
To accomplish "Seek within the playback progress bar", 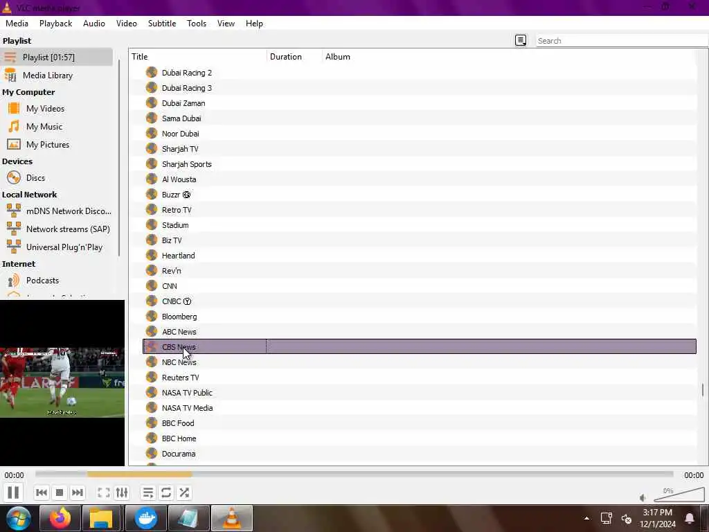I will click(x=354, y=474).
